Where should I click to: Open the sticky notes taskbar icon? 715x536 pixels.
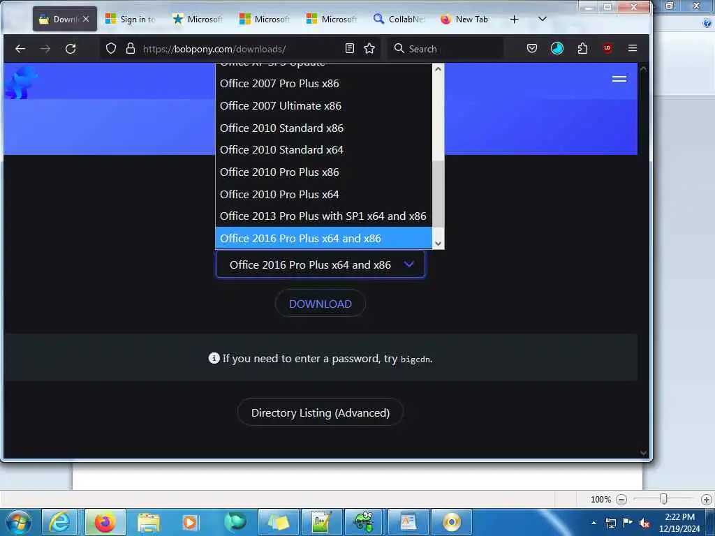(x=278, y=522)
